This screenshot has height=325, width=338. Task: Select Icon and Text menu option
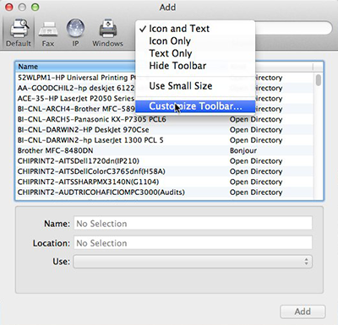tap(195, 29)
